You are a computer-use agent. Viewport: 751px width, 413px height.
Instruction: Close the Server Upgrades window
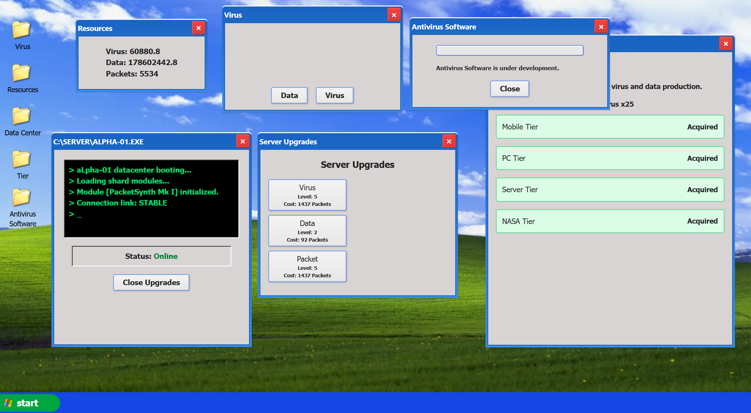(449, 141)
